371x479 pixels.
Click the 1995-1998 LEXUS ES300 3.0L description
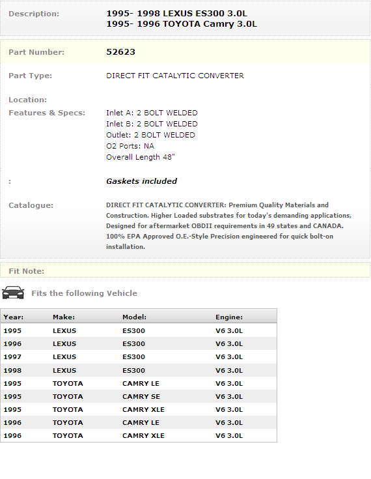(176, 14)
